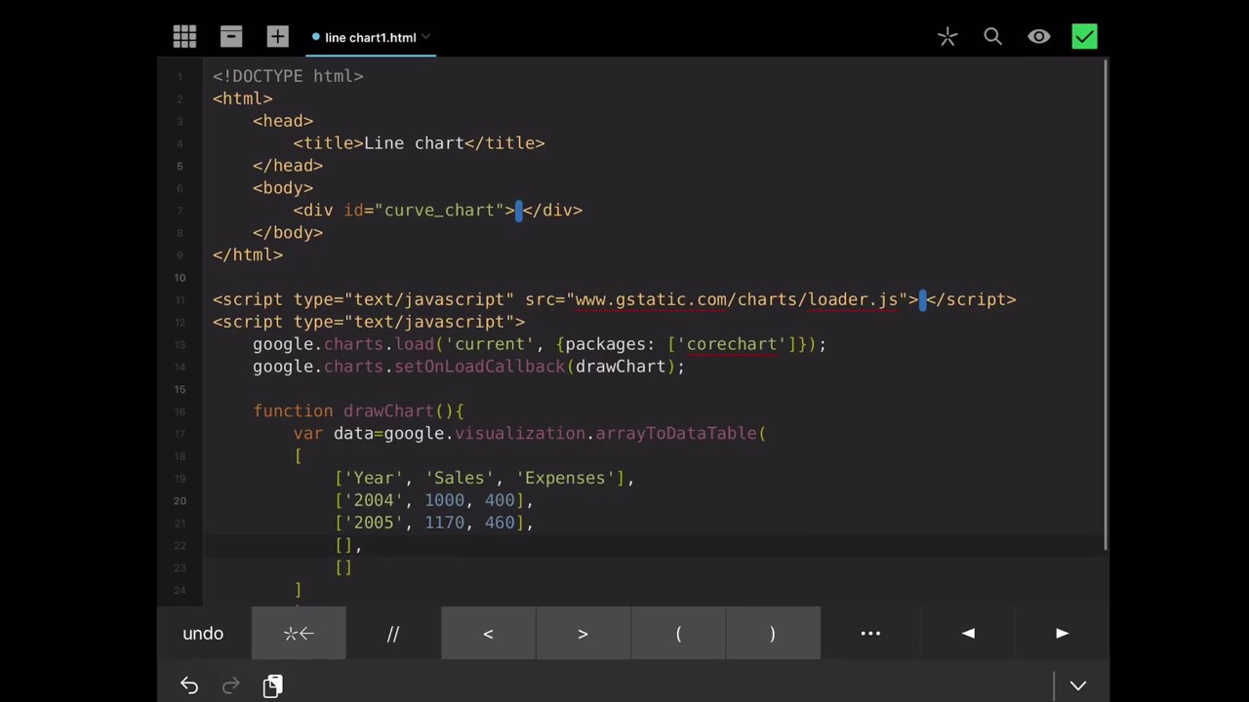Show more keys with ellipsis
Image resolution: width=1249 pixels, height=702 pixels.
[870, 634]
